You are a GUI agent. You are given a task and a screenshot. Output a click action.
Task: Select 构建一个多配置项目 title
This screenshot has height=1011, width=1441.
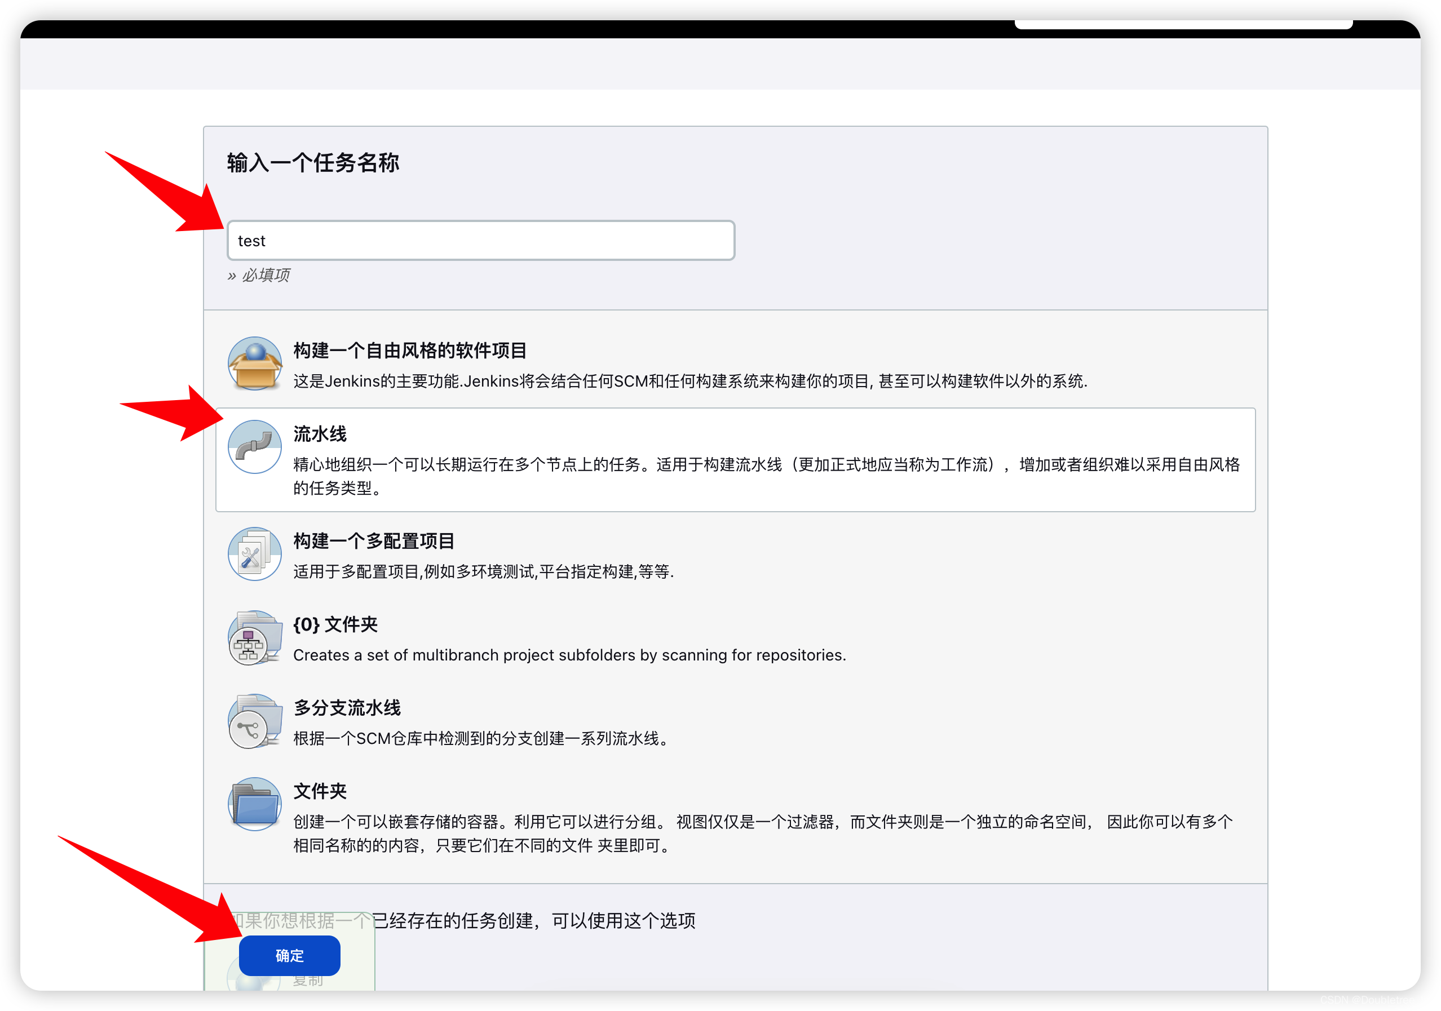click(x=373, y=541)
